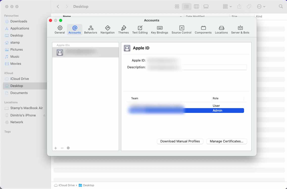Image resolution: width=287 pixels, height=189 pixels.
Task: Open the Navigation settings pane
Action: pyautogui.click(x=107, y=29)
